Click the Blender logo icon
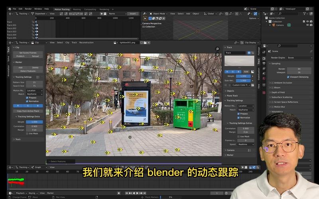Viewport: 319px width, 199px height. 10,9
